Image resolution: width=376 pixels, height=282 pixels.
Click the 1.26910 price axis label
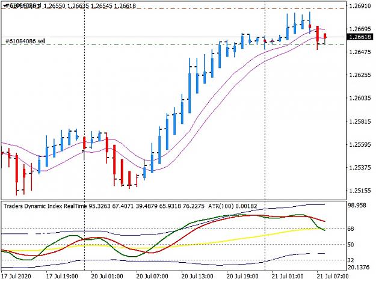click(x=360, y=6)
